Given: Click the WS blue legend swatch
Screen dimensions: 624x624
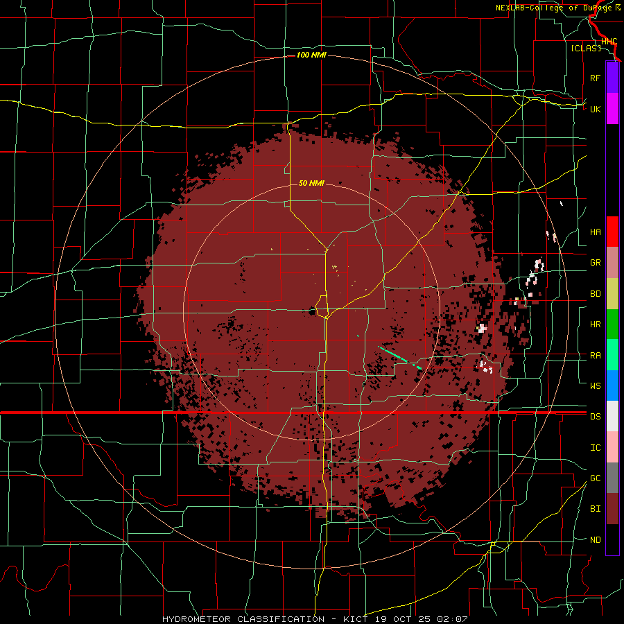Looking at the screenshot, I should click(x=612, y=385).
